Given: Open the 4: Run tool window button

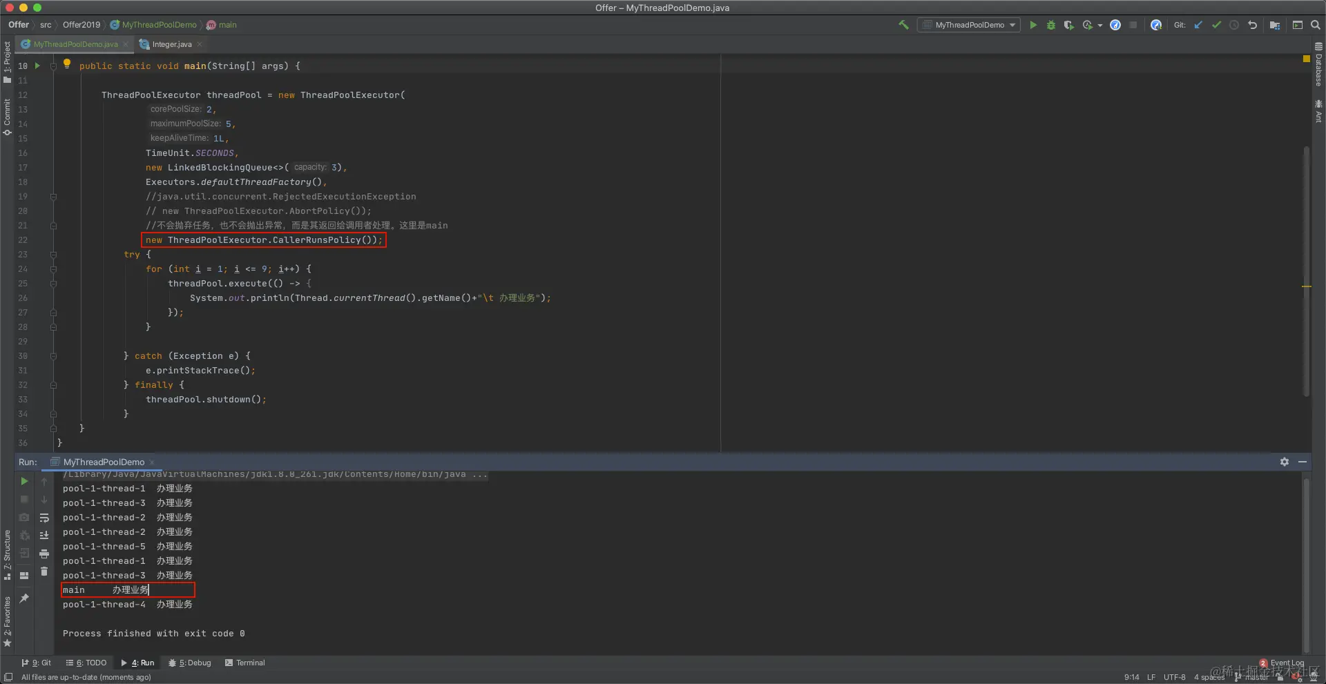Looking at the screenshot, I should 138,663.
